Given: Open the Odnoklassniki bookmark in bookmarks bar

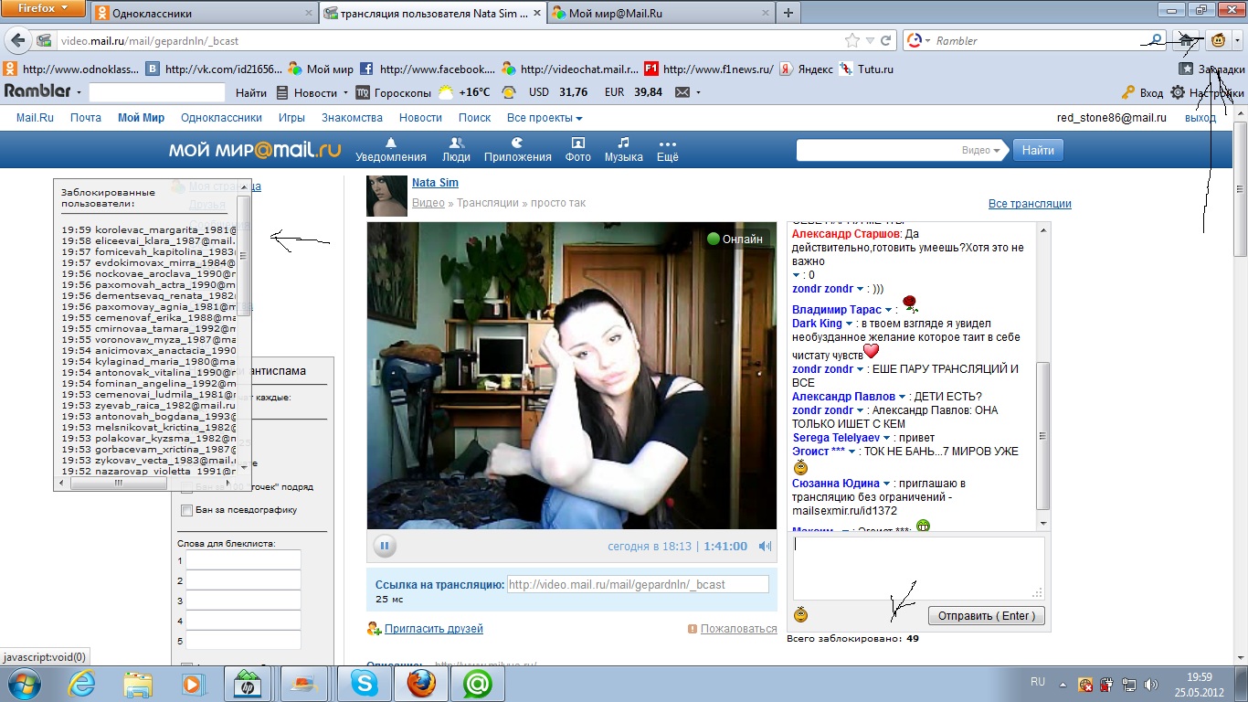Looking at the screenshot, I should pyautogui.click(x=69, y=69).
